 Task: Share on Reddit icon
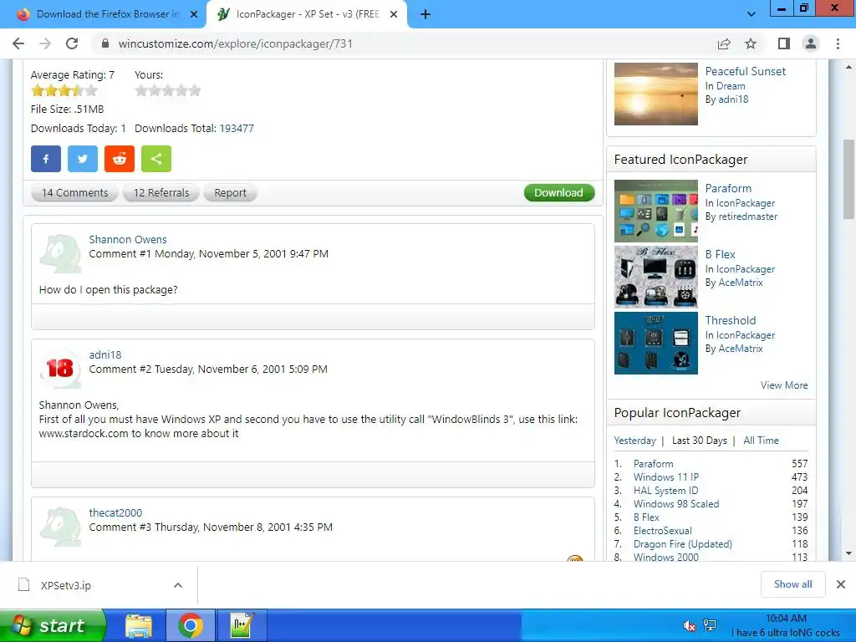120,159
